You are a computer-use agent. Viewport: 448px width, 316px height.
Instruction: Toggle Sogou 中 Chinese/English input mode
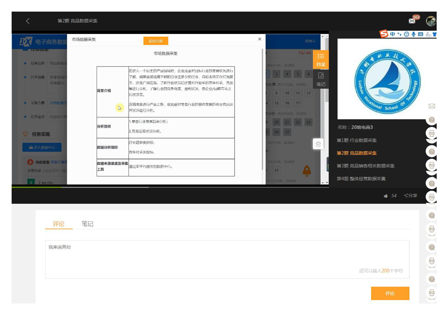[x=392, y=34]
